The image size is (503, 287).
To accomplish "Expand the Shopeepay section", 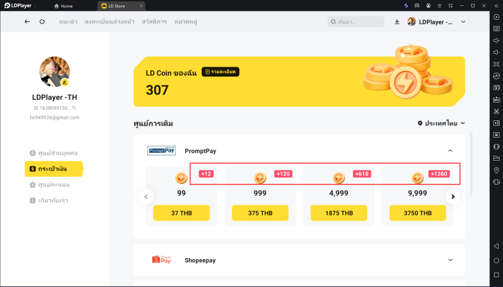I will [450, 260].
